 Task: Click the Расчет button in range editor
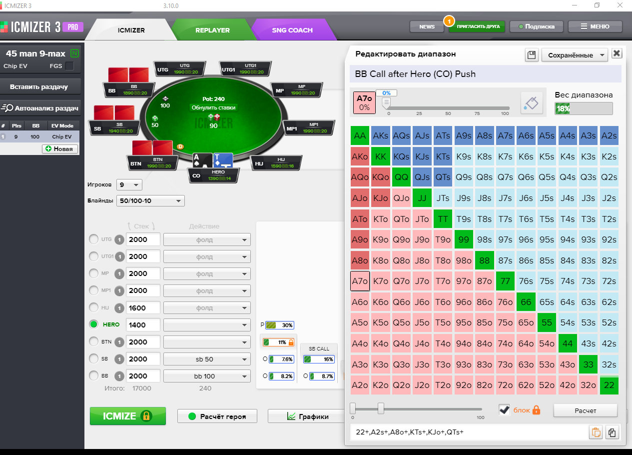(585, 410)
